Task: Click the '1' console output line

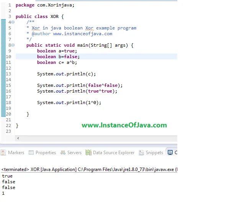Action: 3,193
